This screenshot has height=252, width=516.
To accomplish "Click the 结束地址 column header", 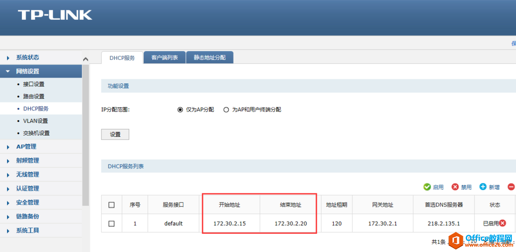I will [290, 205].
